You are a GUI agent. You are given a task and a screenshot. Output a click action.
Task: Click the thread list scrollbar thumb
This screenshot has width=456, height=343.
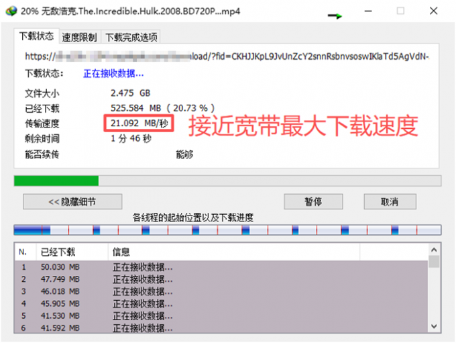[434, 262]
